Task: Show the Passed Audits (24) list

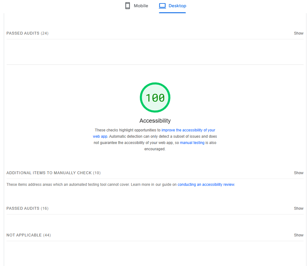Action: [299, 33]
